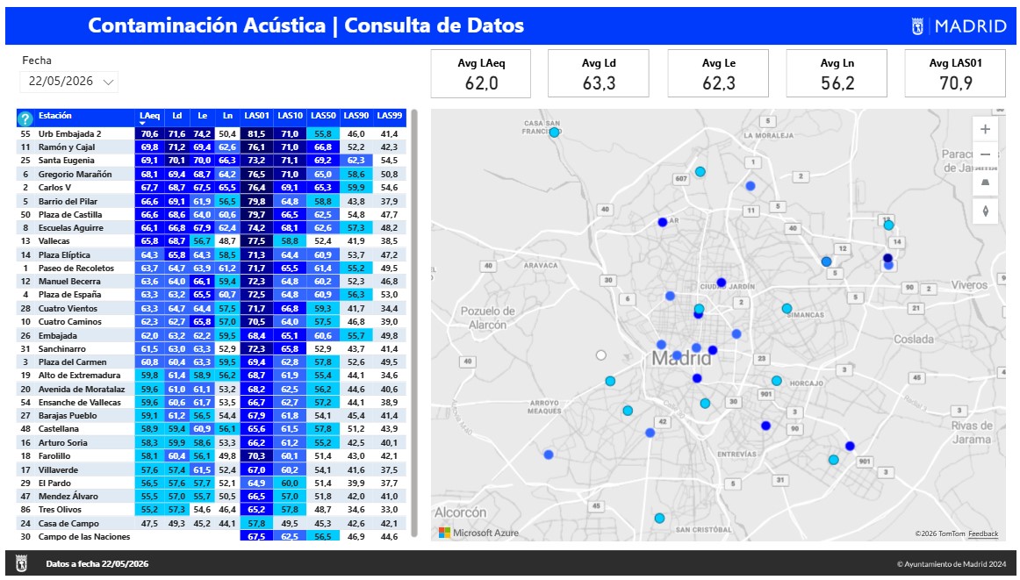Select the Cuatro Caminos station row
1020x580 pixels.
point(212,322)
